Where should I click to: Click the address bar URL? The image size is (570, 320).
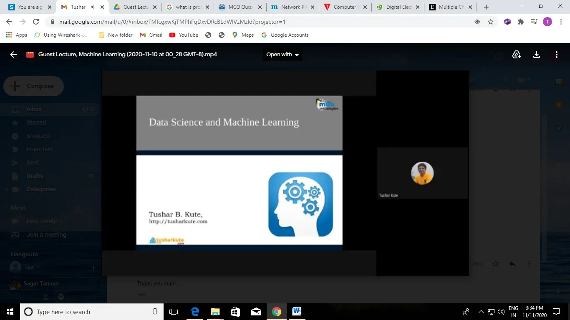(x=172, y=22)
